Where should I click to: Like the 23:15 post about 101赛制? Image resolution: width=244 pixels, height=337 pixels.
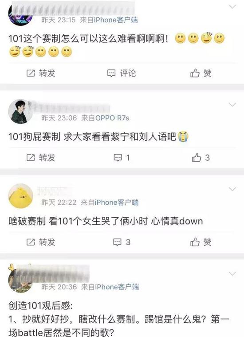point(201,73)
